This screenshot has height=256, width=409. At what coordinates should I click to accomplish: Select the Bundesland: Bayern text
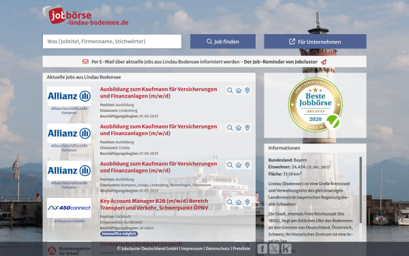[x=288, y=160]
